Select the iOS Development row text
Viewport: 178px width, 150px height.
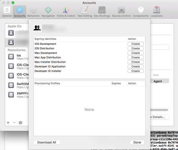[x=45, y=44]
